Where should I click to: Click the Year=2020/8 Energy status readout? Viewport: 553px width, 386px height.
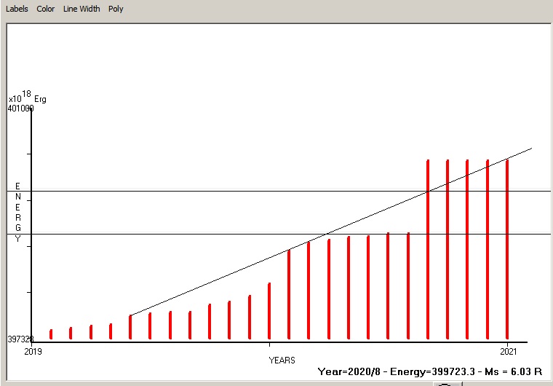coord(429,371)
